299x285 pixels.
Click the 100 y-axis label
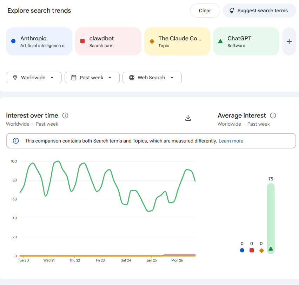click(14, 161)
